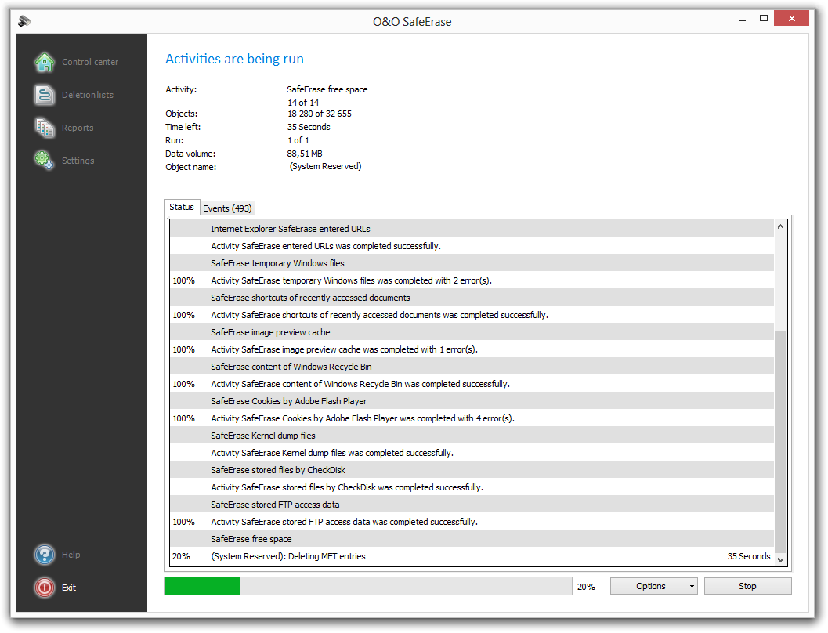Select image preview cache completed with 1 error row

(x=472, y=349)
